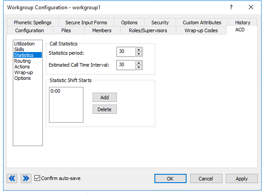266x195 pixels.
Task: Choose Utilization from the ACD list
Action: pyautogui.click(x=24, y=44)
